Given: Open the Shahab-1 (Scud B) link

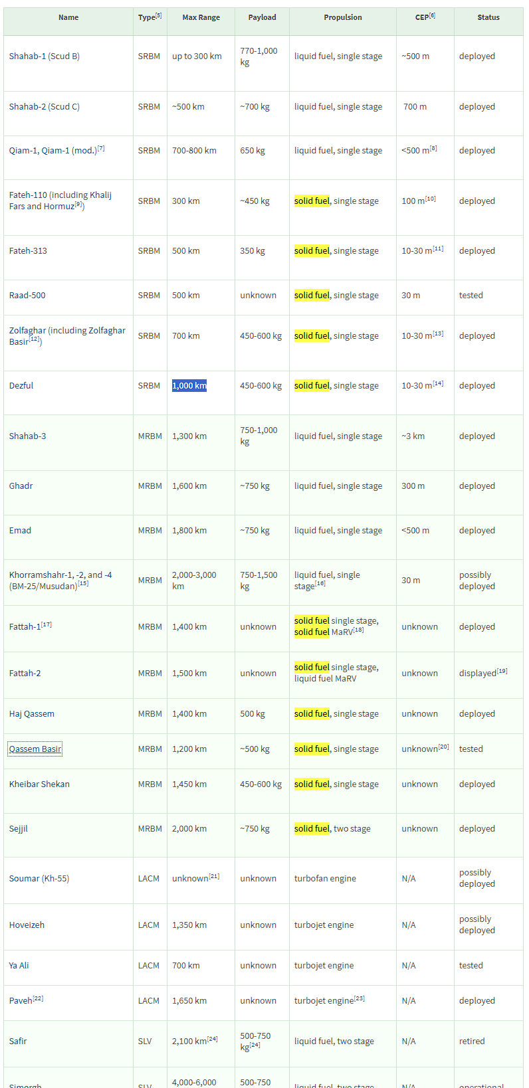Looking at the screenshot, I should [45, 56].
